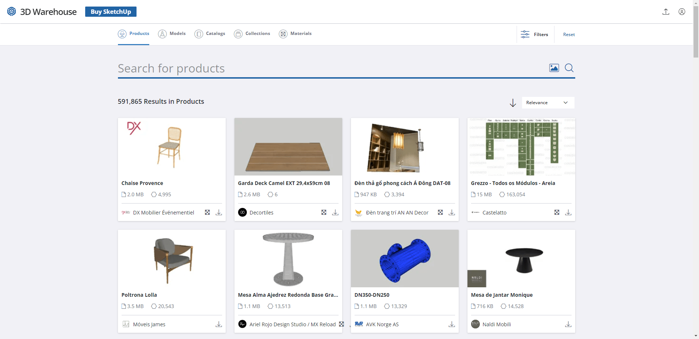Click the Search for products field
The width and height of the screenshot is (699, 339).
point(331,68)
